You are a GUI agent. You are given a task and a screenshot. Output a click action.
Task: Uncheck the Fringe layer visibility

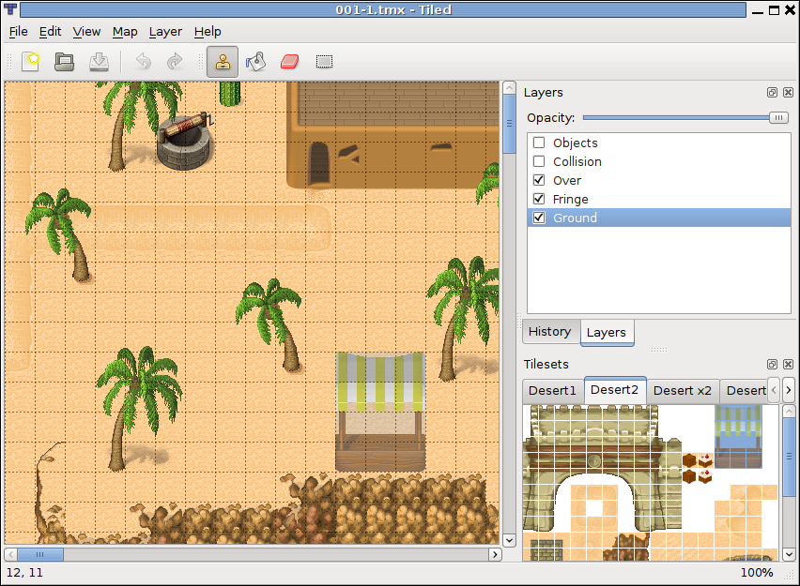click(539, 199)
